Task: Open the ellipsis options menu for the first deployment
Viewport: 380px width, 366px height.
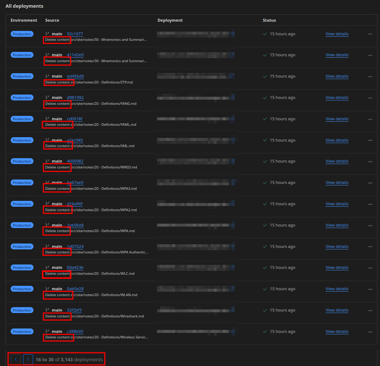Action: point(370,34)
